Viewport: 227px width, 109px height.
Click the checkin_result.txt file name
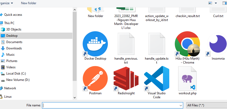click(x=187, y=16)
